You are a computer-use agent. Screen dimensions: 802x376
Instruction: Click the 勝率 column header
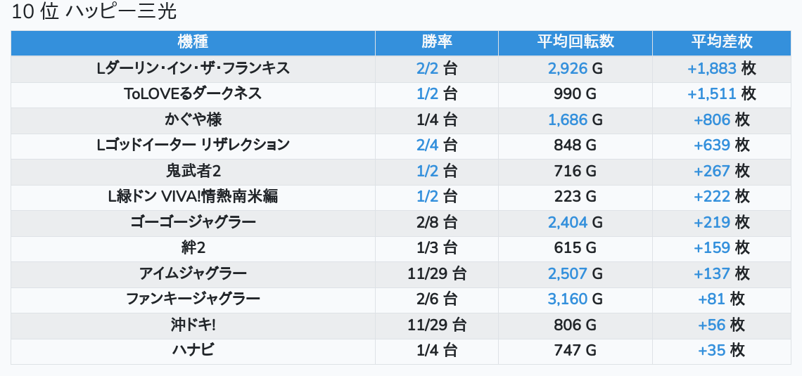pyautogui.click(x=436, y=42)
